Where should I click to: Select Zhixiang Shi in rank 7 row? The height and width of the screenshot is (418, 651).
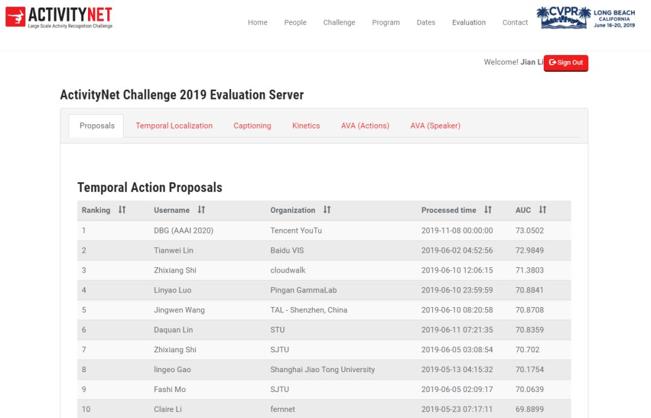(x=175, y=350)
